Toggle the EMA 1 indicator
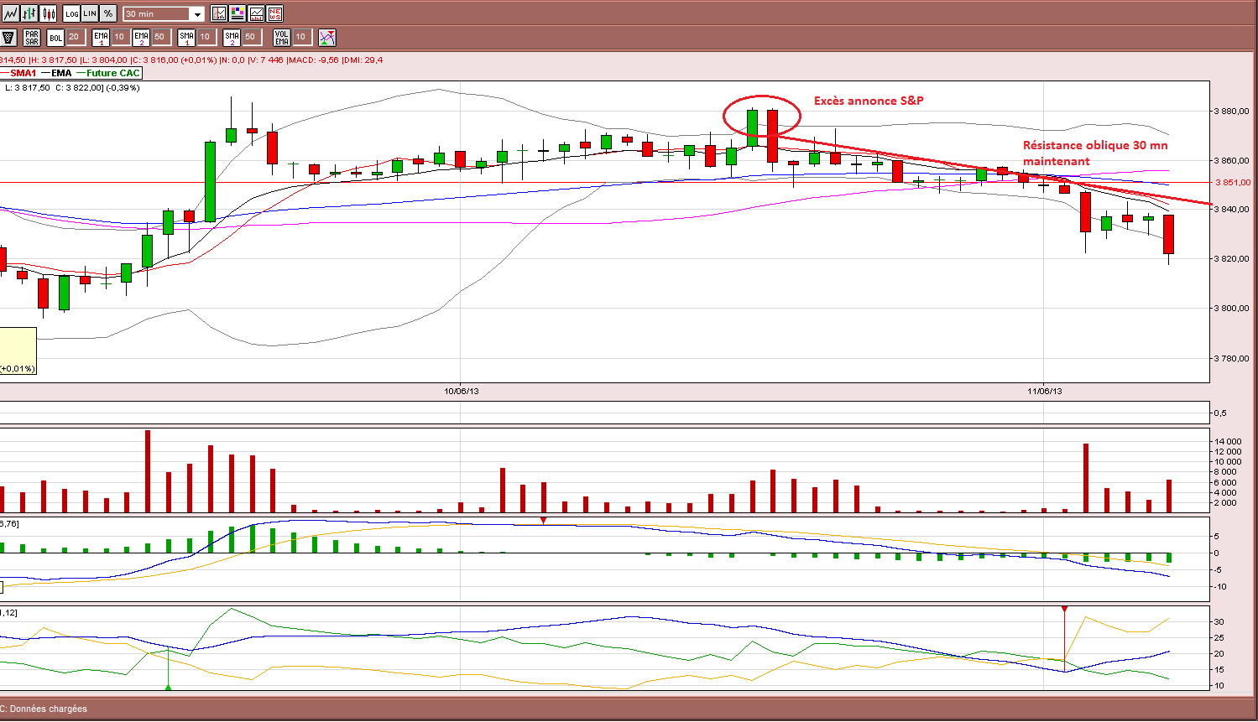The image size is (1258, 722). tap(101, 37)
